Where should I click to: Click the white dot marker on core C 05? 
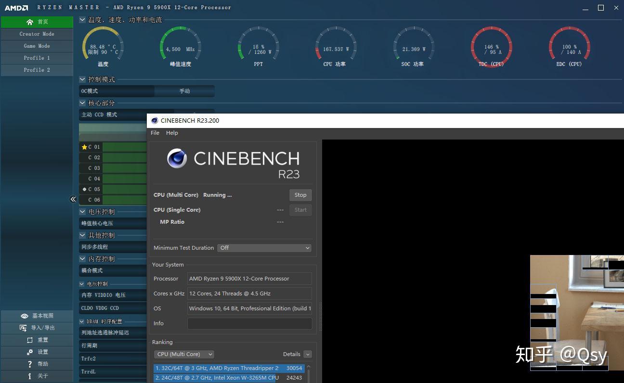[84, 189]
